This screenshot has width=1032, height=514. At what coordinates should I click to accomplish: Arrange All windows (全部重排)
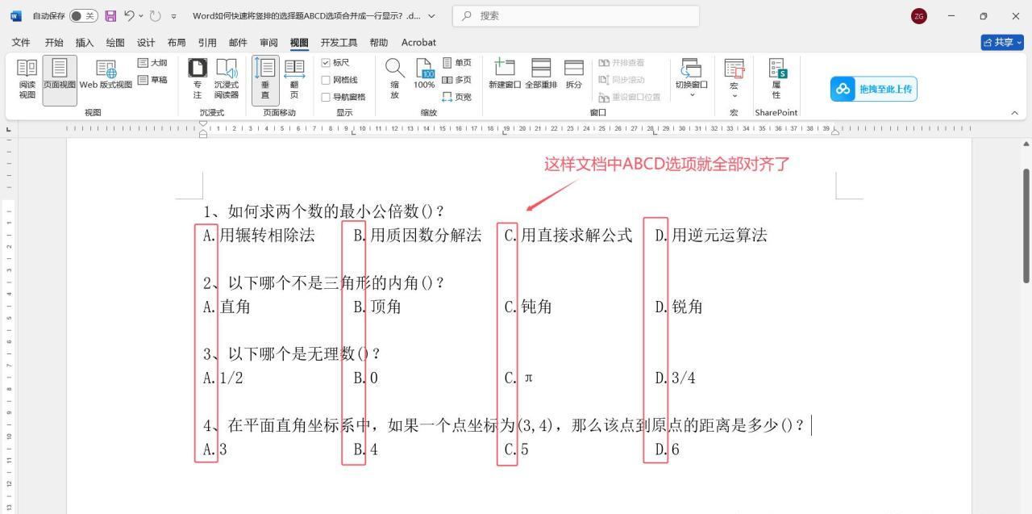[x=541, y=74]
